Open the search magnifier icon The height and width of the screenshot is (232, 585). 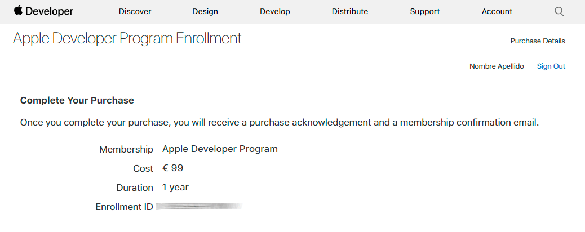pyautogui.click(x=559, y=11)
